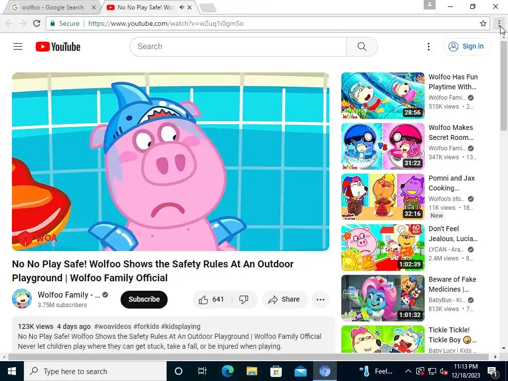Click the #forkids hashtag
The height and width of the screenshot is (381, 508).
146,326
